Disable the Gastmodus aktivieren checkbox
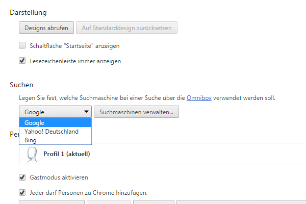This screenshot has height=204, width=306. (x=22, y=177)
